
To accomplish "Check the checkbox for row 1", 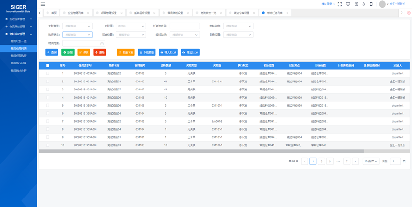I will [48, 73].
